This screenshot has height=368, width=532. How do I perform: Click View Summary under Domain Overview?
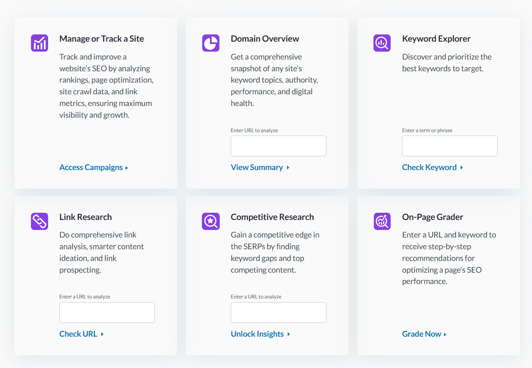(257, 167)
